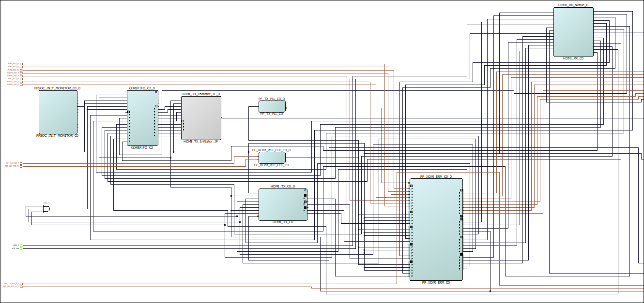644x303 pixels.
Task: Click the bottom-most brown port at lower left
Action: click(x=21, y=287)
